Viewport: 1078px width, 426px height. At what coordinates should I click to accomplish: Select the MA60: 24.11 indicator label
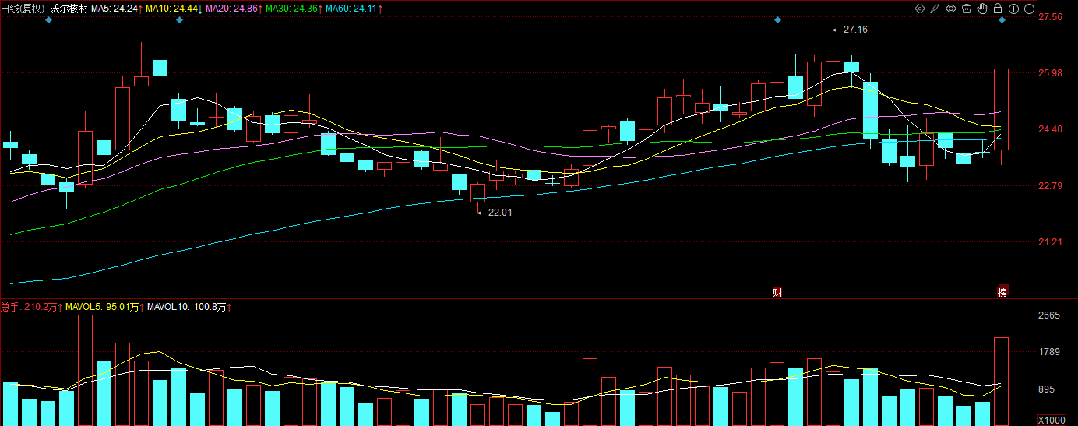click(x=354, y=9)
